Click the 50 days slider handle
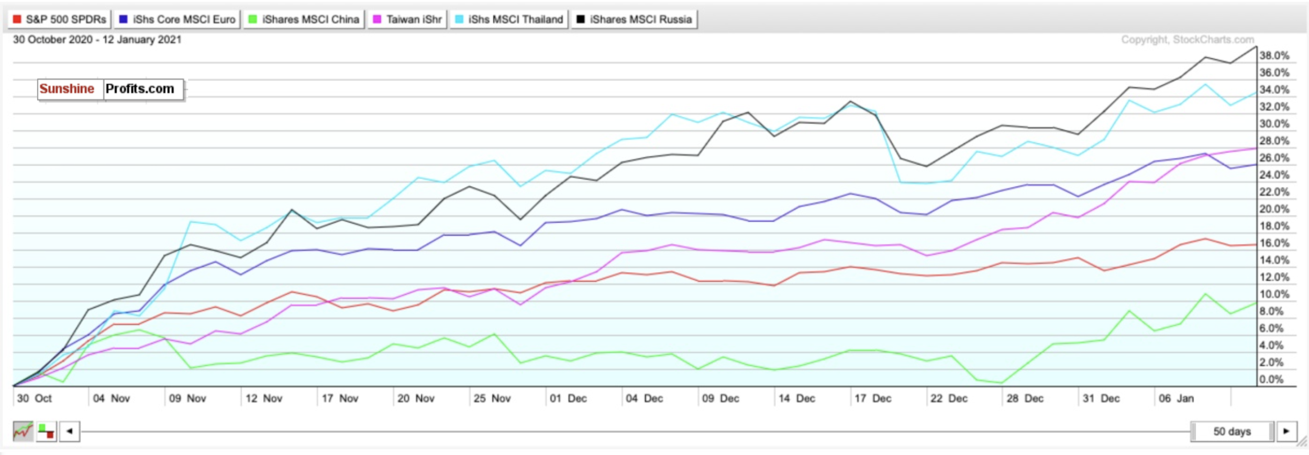The width and height of the screenshot is (1309, 455). point(1232,431)
